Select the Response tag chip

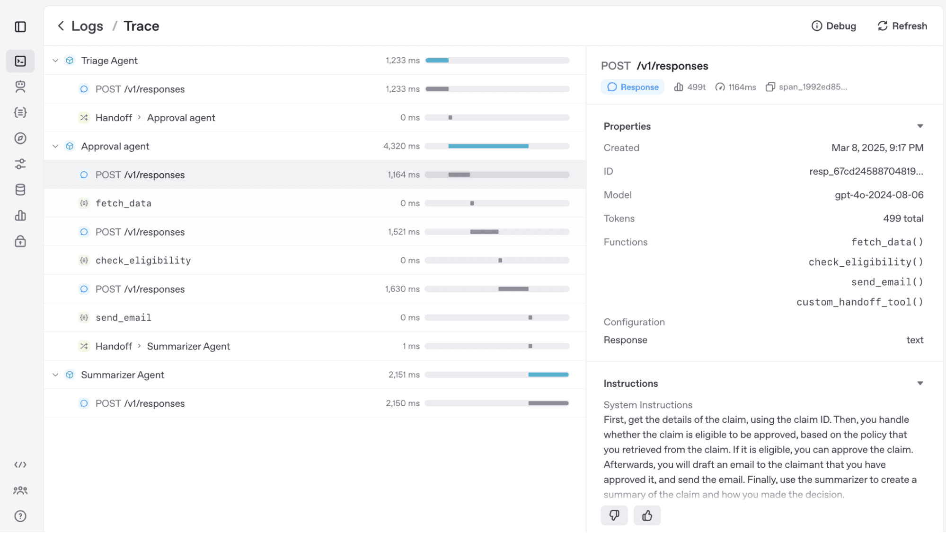[633, 87]
